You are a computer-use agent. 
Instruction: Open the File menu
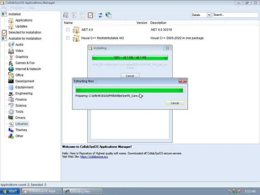click(x=4, y=8)
